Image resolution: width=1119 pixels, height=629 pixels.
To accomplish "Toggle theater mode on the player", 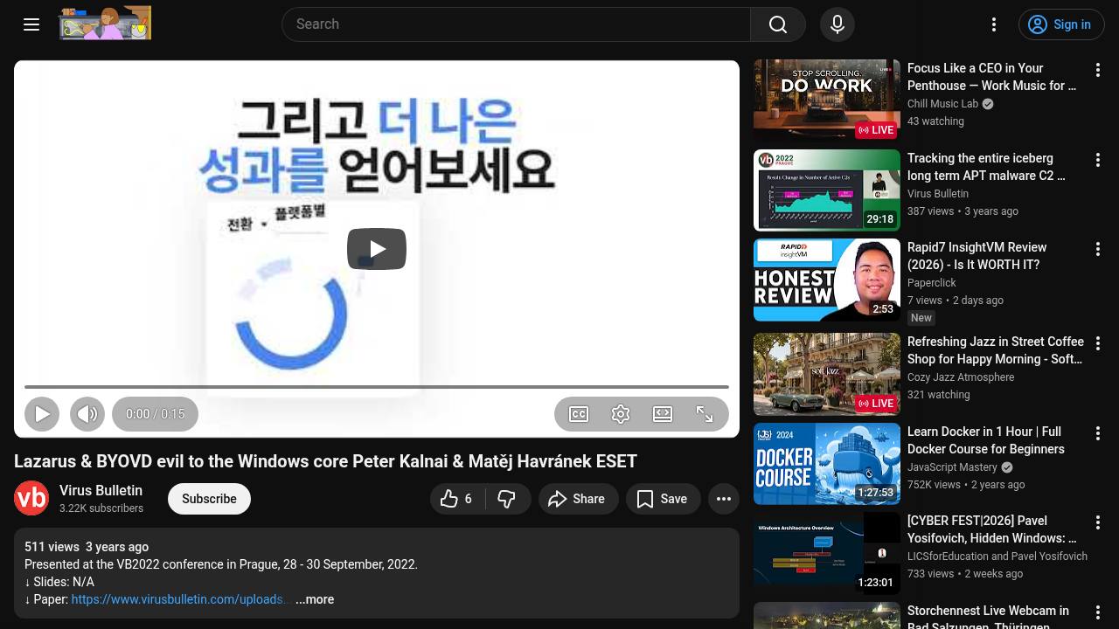I will [663, 414].
